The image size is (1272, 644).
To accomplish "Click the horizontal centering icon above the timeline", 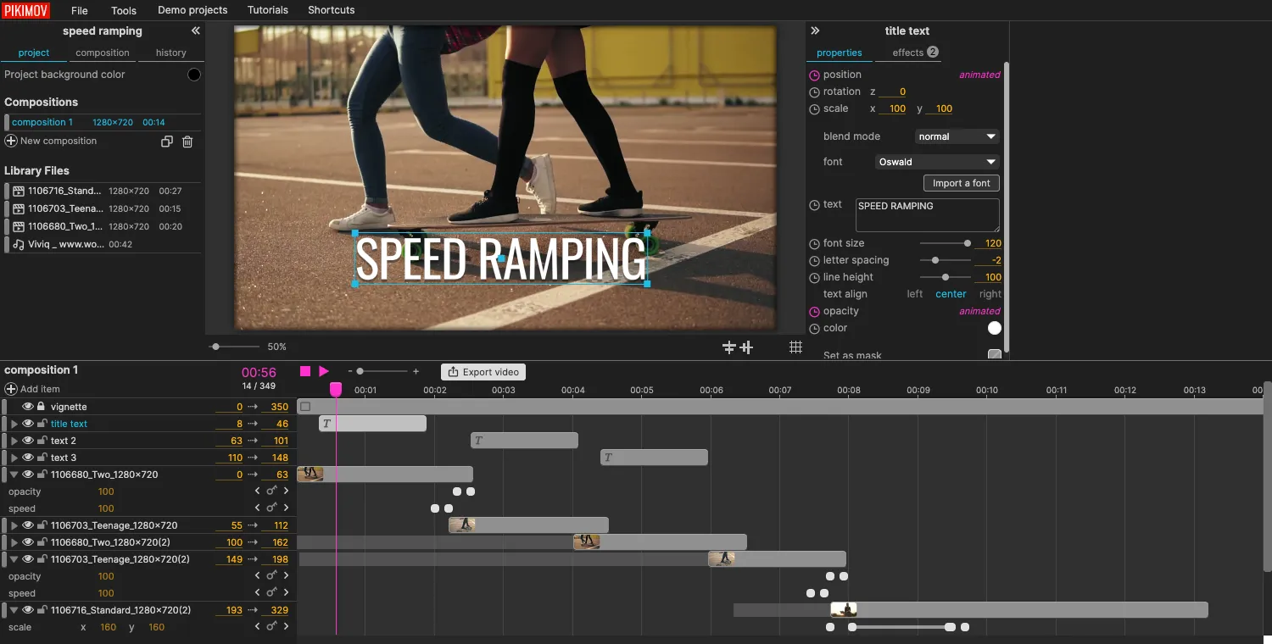I will point(728,347).
